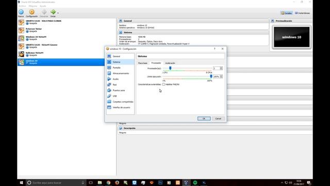Click the help question mark in dialog
Screen dimensions: 330x186
(x=214, y=49)
